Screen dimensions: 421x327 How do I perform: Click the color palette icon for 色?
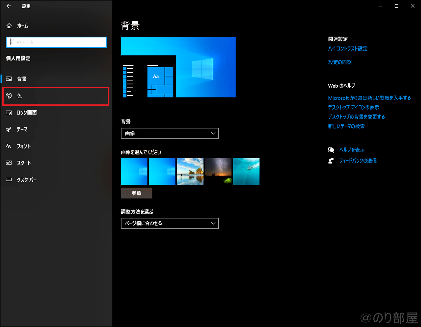point(9,96)
